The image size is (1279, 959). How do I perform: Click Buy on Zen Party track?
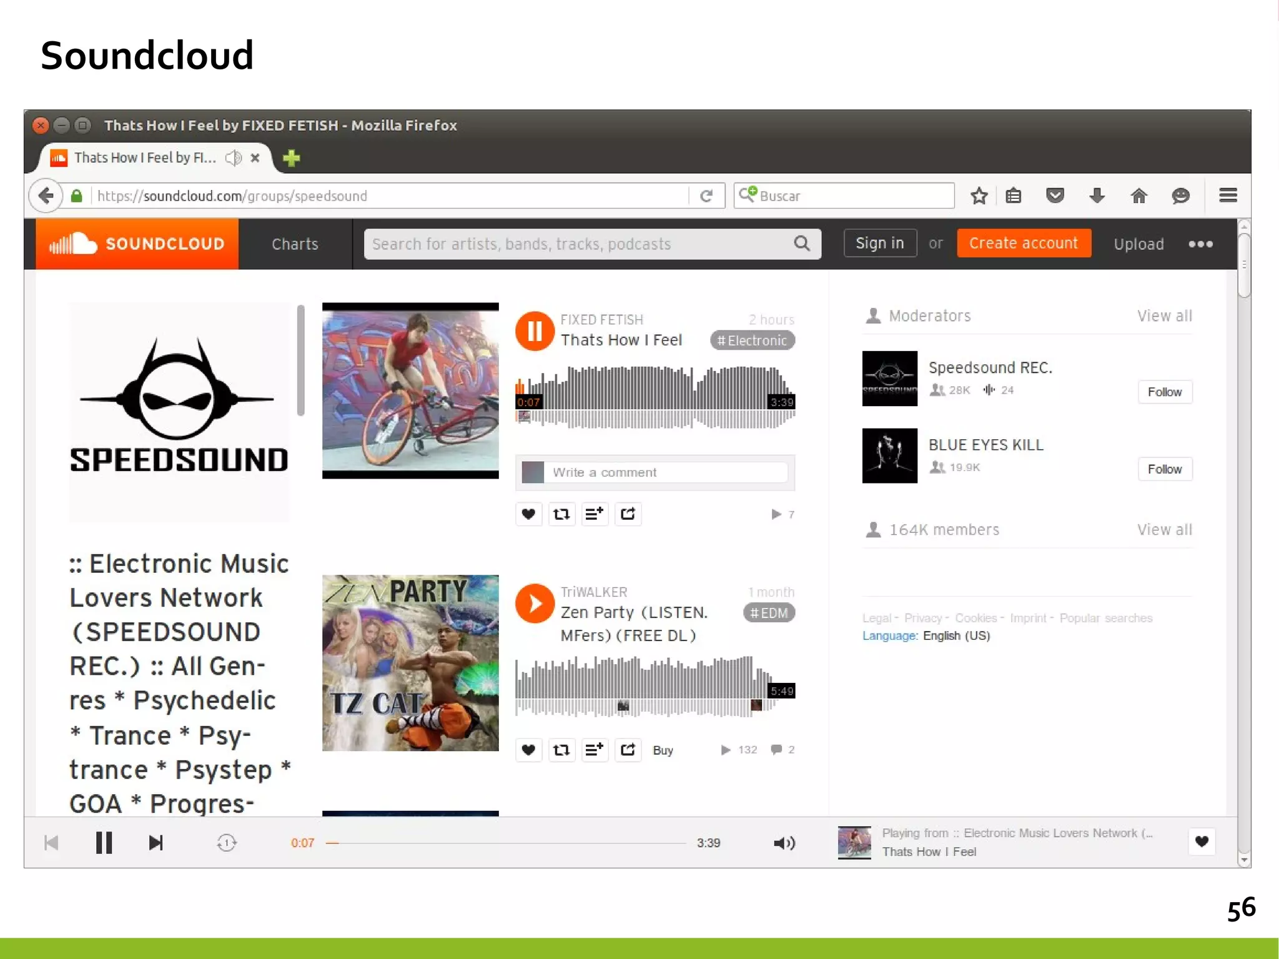(x=663, y=750)
